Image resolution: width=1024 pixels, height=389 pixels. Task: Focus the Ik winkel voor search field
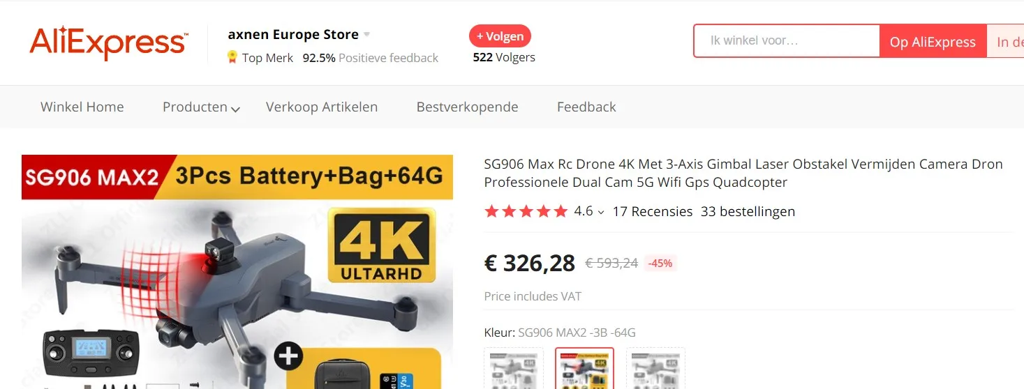tap(787, 41)
